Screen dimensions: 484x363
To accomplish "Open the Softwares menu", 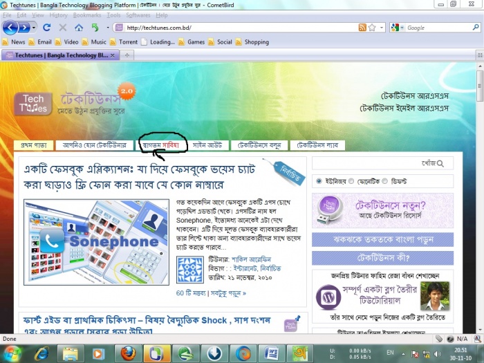I will click(x=138, y=15).
